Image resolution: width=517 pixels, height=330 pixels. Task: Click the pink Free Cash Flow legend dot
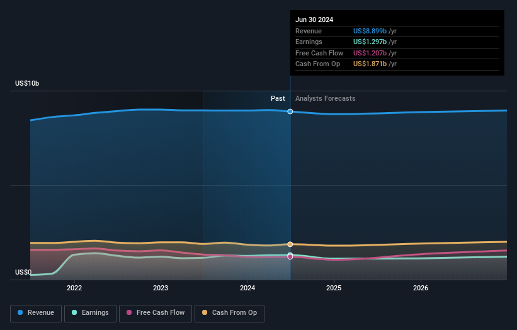click(x=129, y=312)
